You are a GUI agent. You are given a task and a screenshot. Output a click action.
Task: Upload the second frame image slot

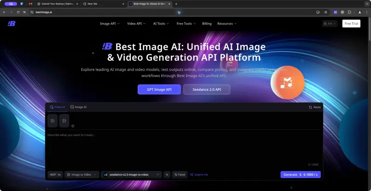pyautogui.click(x=64, y=121)
